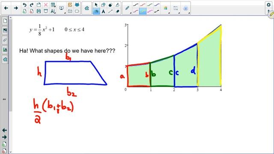Open the Gallery sidebar tab
The width and height of the screenshot is (274, 154).
(5, 30)
